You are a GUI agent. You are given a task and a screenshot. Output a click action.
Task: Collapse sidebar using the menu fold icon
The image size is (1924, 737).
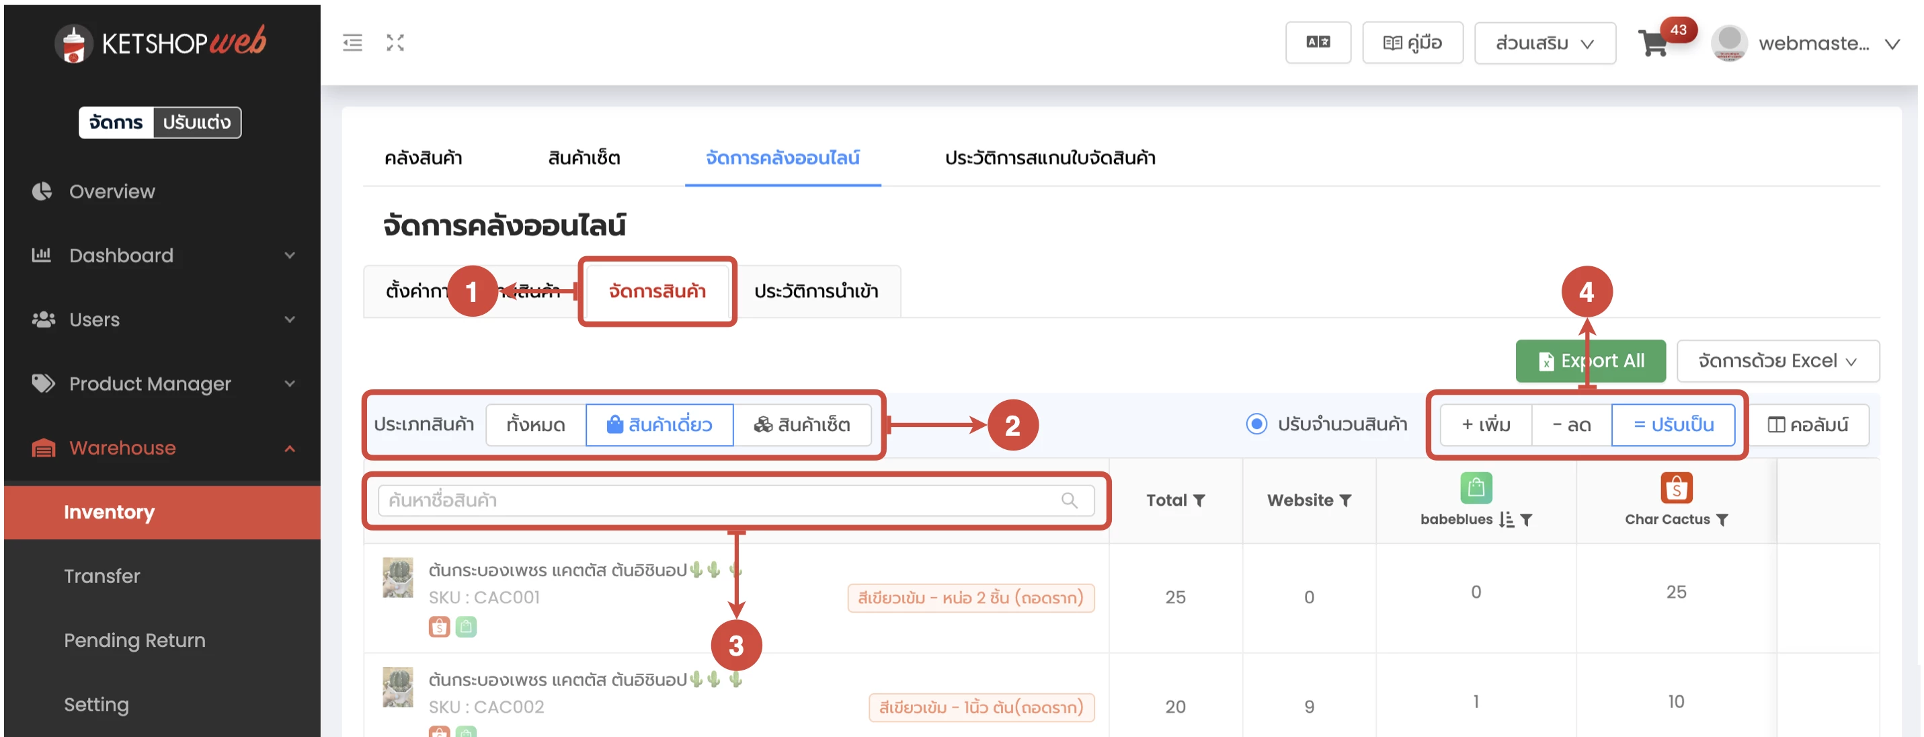point(352,42)
